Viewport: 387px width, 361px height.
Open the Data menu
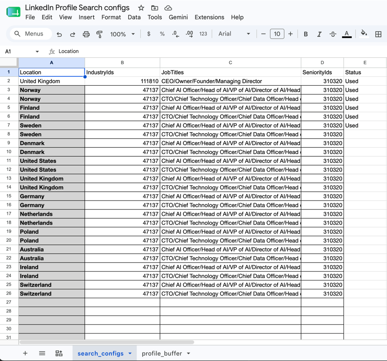(134, 17)
